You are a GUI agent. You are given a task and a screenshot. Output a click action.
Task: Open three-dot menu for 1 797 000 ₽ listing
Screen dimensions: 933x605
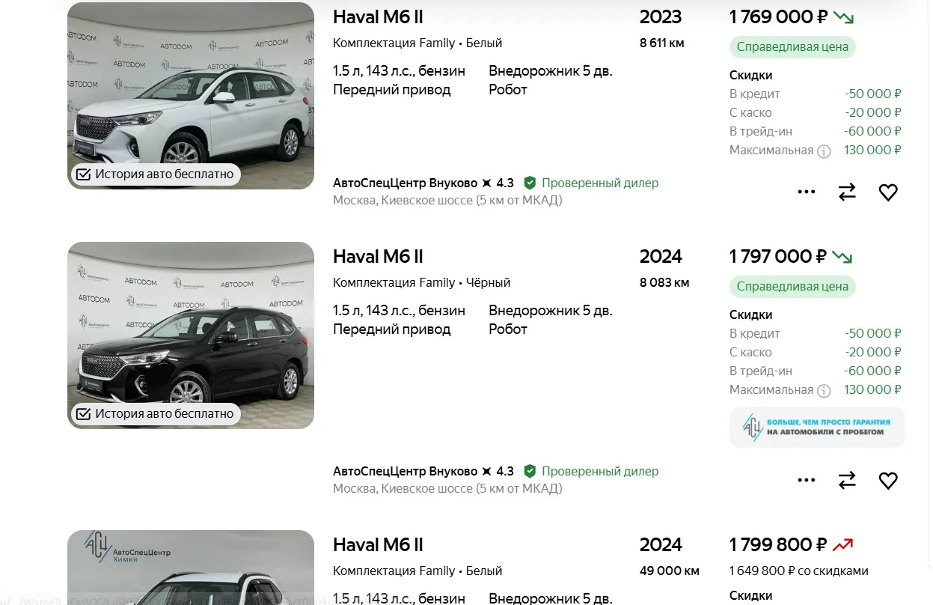[x=807, y=481]
